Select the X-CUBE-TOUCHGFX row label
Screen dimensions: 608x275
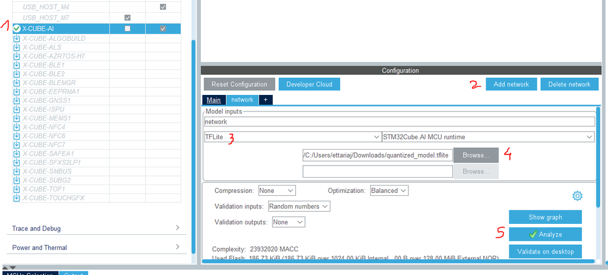(54, 198)
